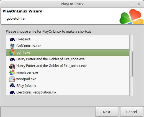The image size is (144, 117).
Task: Click the EA icon beside EReg.exe
Action: click(x=12, y=39)
